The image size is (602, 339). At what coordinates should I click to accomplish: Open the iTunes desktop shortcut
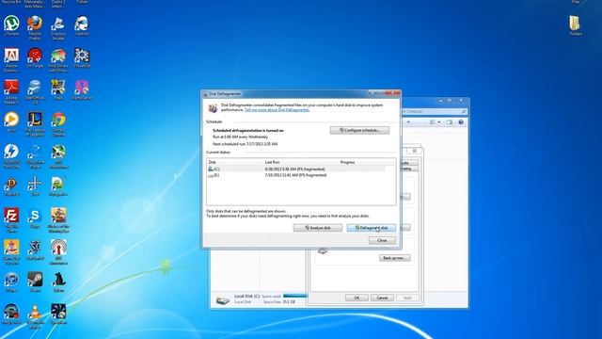[11, 282]
